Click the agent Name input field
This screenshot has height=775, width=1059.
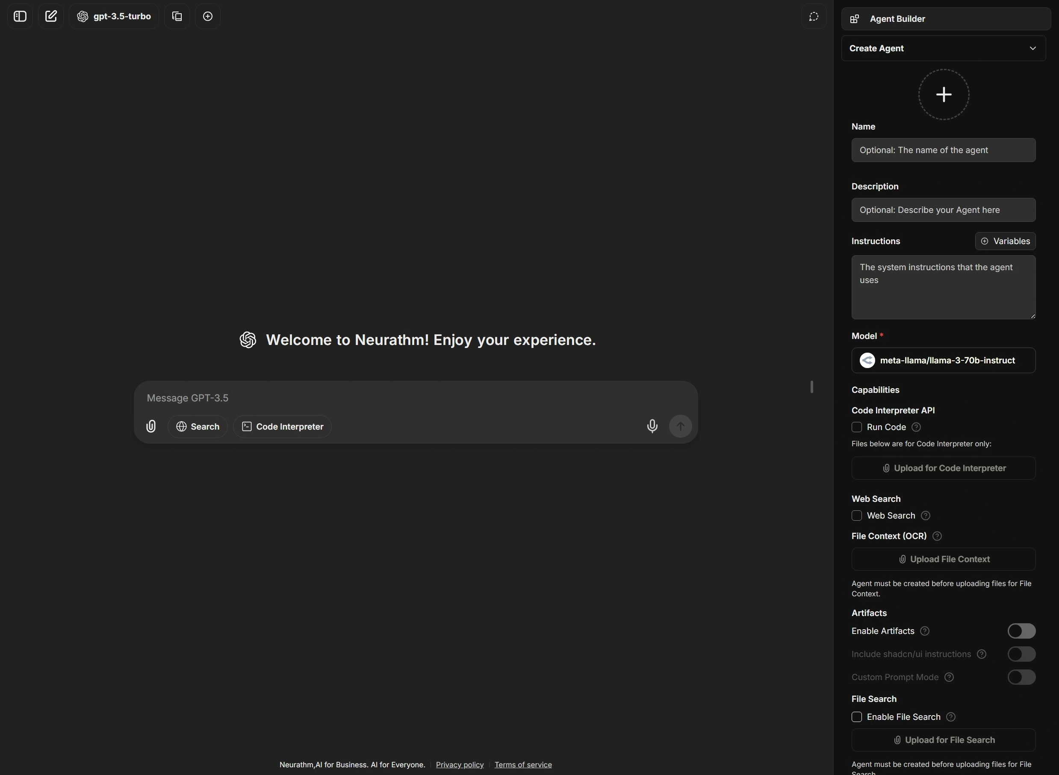943,150
